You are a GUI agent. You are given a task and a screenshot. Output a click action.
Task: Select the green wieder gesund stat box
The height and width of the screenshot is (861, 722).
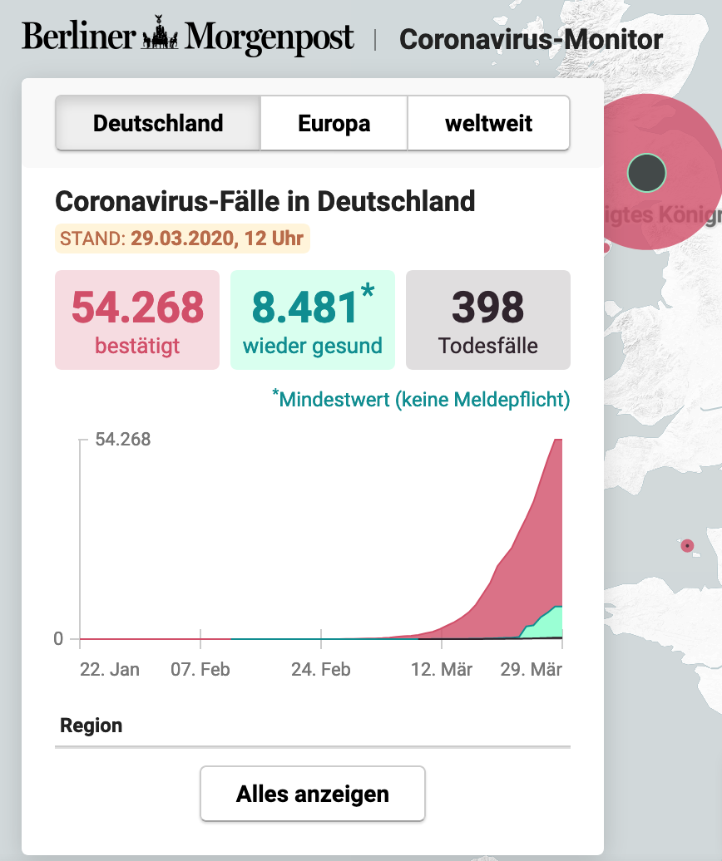[313, 320]
